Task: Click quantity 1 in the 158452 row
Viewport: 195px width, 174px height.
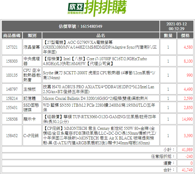Action: coord(168,136)
